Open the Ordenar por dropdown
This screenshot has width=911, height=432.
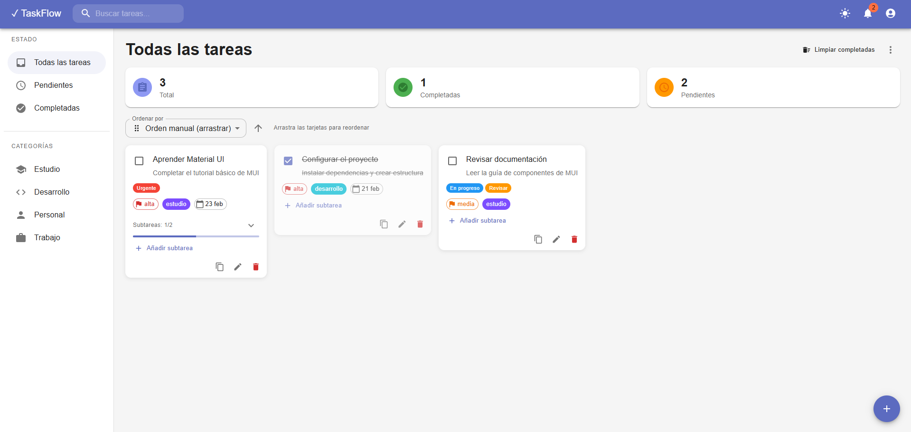coord(185,128)
